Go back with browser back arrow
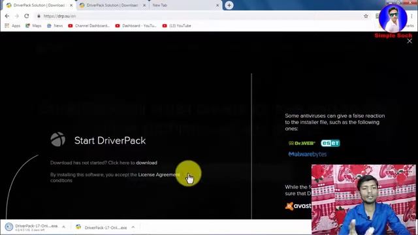This screenshot has height=235, width=418. coord(7,16)
